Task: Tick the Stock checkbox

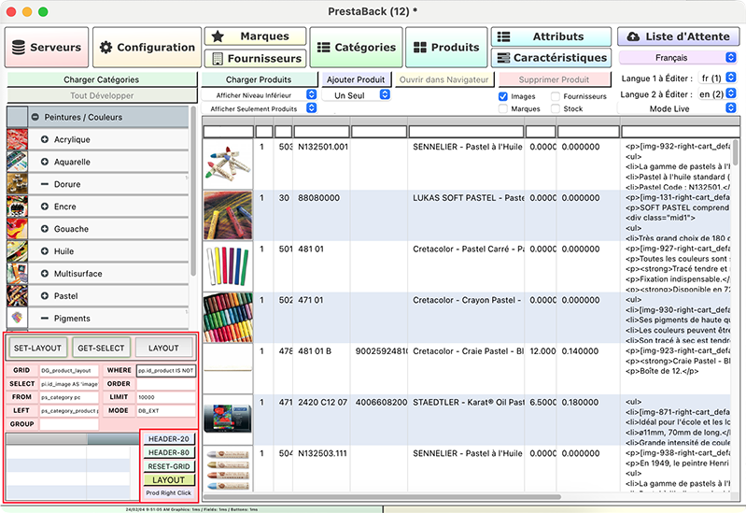Action: tap(556, 109)
